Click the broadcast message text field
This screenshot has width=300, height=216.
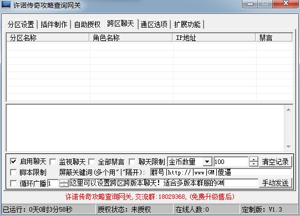pyautogui.click(x=164, y=183)
